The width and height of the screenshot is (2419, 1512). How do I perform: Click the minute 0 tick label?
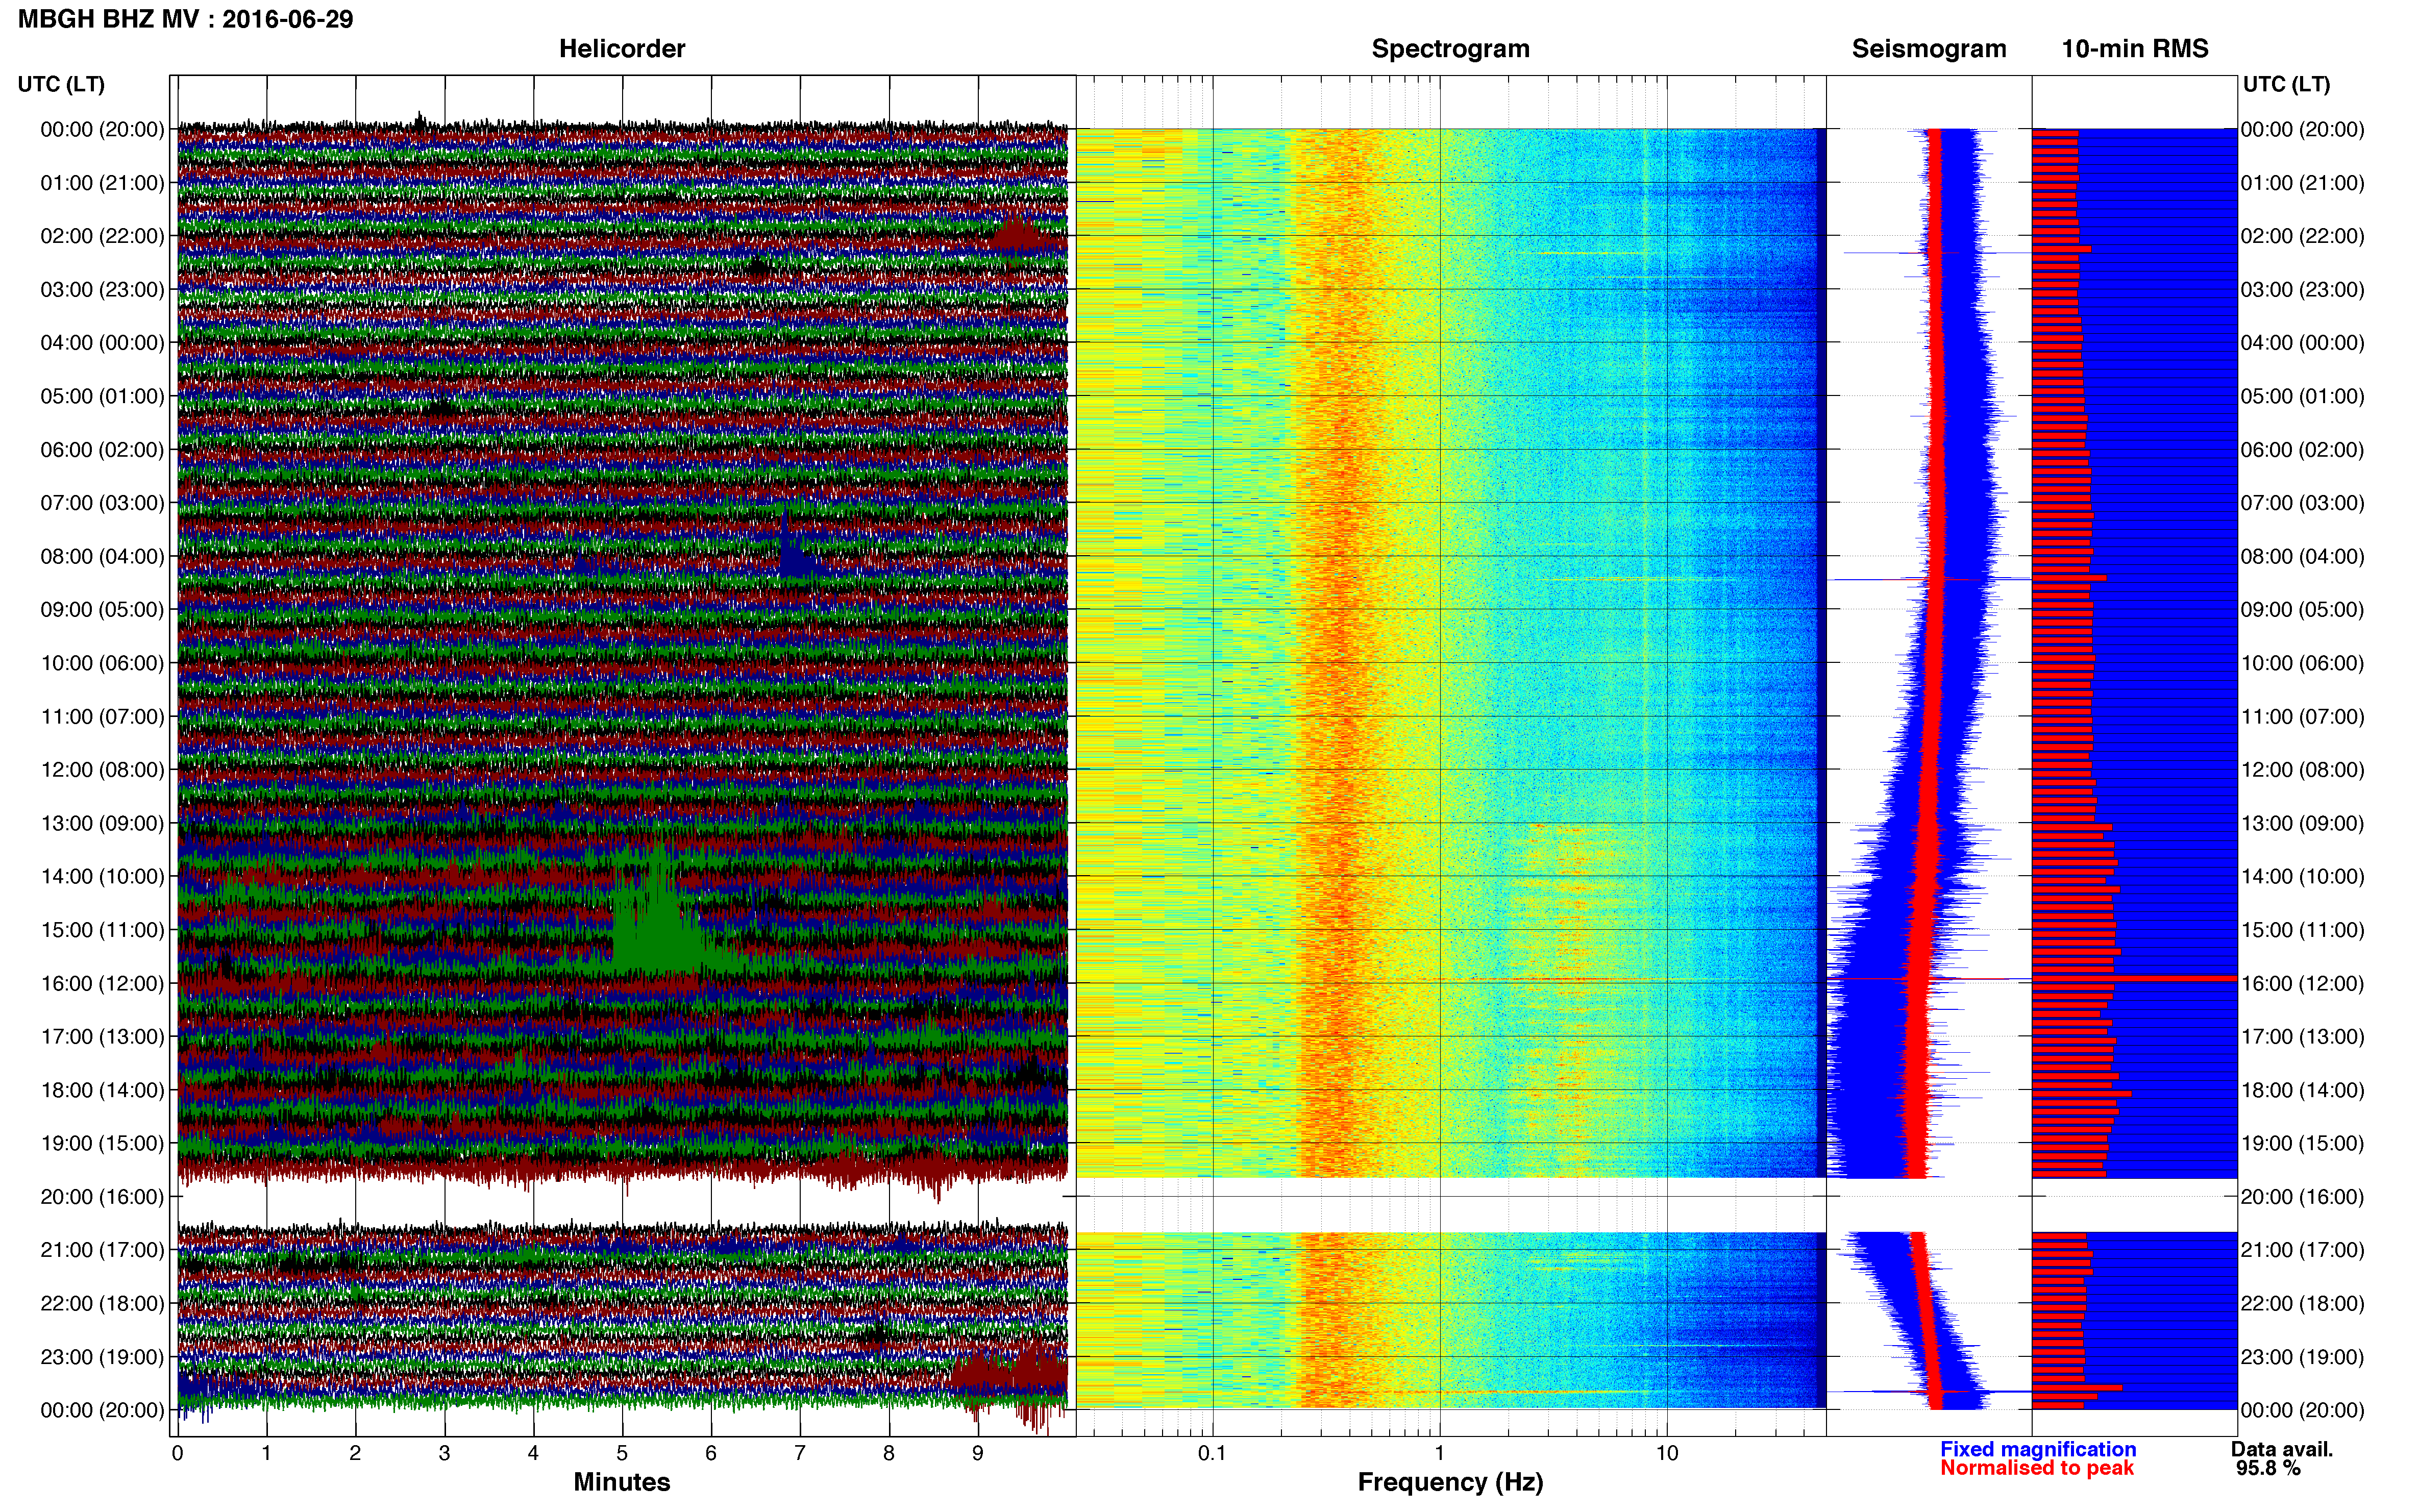pyautogui.click(x=177, y=1453)
